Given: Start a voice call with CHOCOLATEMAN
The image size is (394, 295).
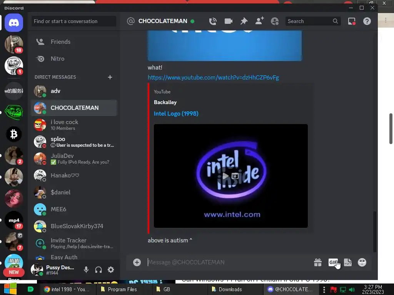Looking at the screenshot, I should [213, 22].
